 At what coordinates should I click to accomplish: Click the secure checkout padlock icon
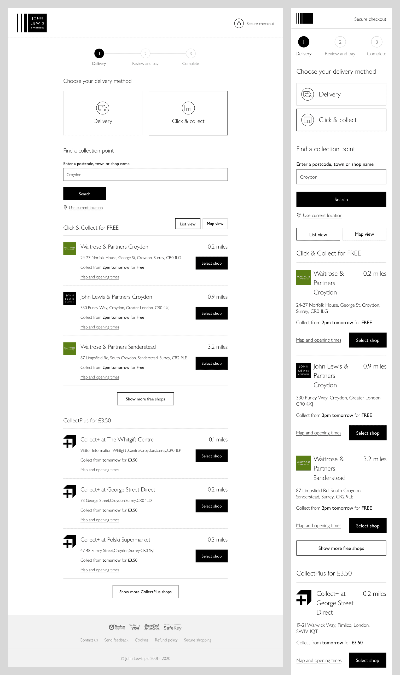(239, 24)
